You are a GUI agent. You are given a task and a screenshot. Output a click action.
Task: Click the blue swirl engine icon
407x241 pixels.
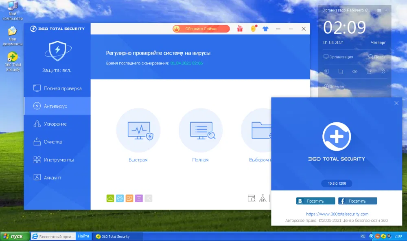pyautogui.click(x=120, y=198)
